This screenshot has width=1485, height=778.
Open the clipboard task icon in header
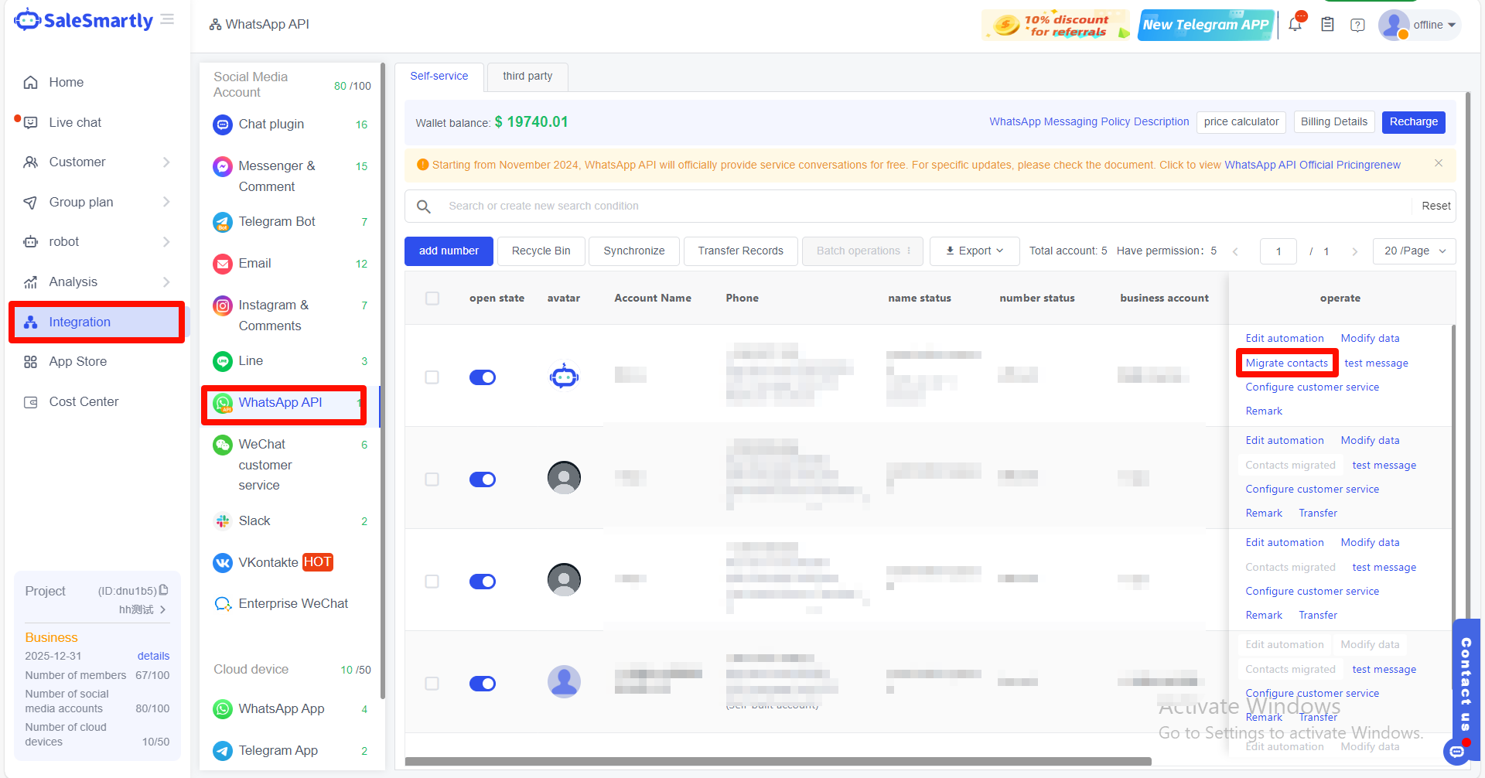(x=1327, y=25)
